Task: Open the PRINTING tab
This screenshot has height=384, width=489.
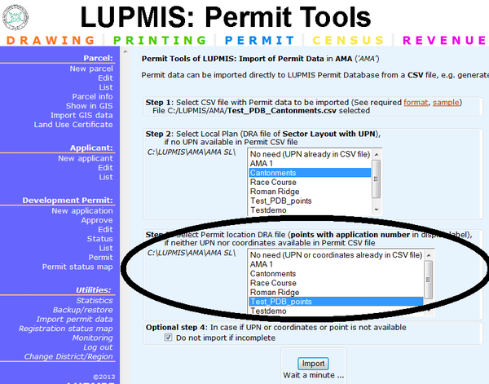Action: [160, 41]
